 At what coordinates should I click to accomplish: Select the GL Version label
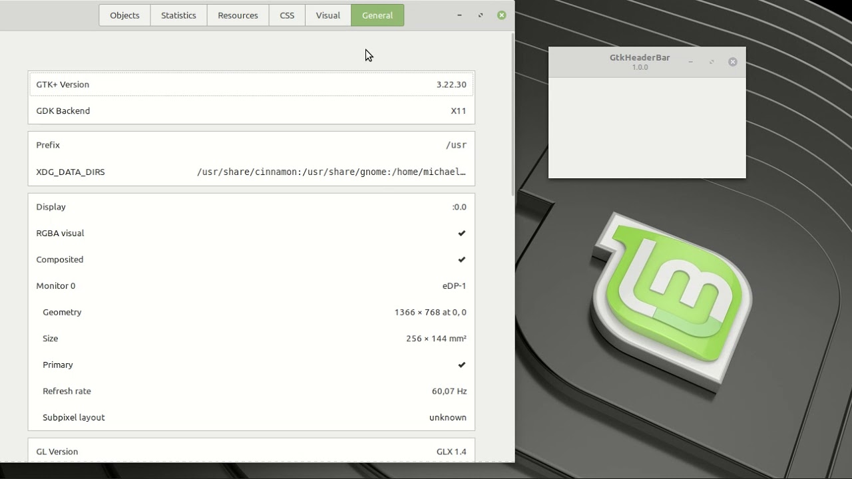pyautogui.click(x=57, y=452)
